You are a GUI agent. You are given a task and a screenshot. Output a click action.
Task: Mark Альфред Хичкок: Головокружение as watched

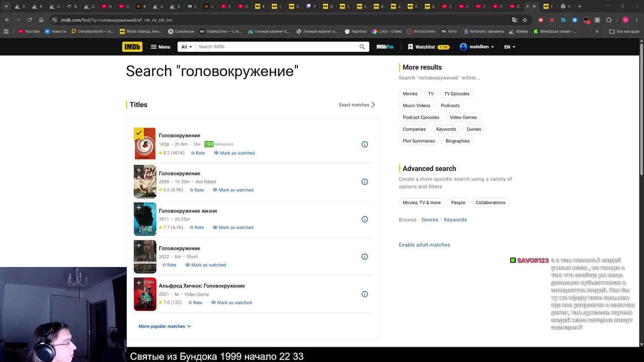point(231,303)
